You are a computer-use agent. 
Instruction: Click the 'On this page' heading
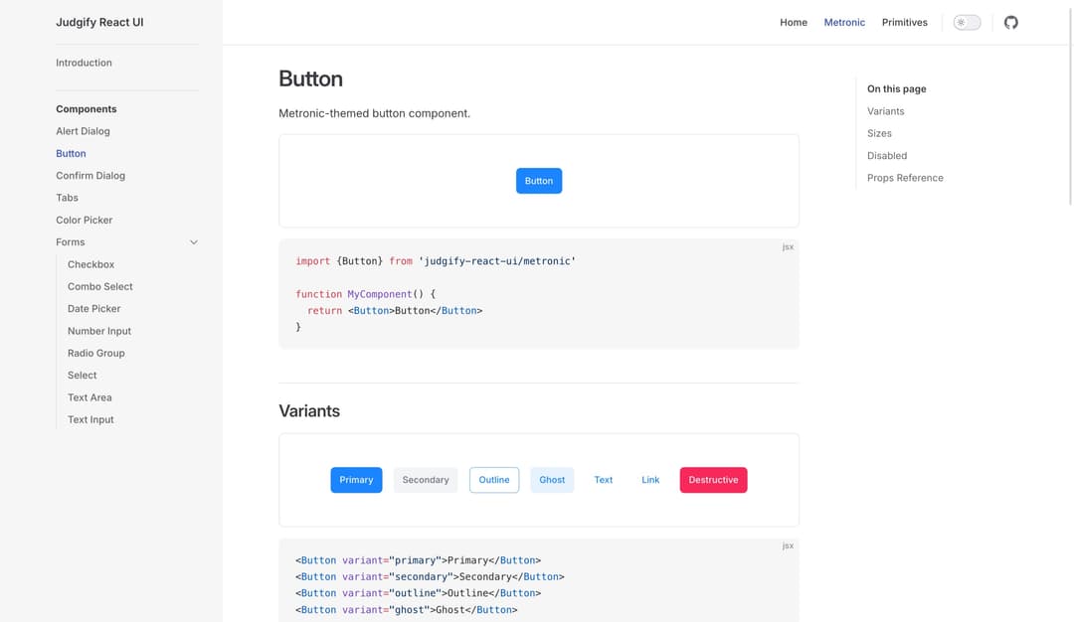(897, 89)
